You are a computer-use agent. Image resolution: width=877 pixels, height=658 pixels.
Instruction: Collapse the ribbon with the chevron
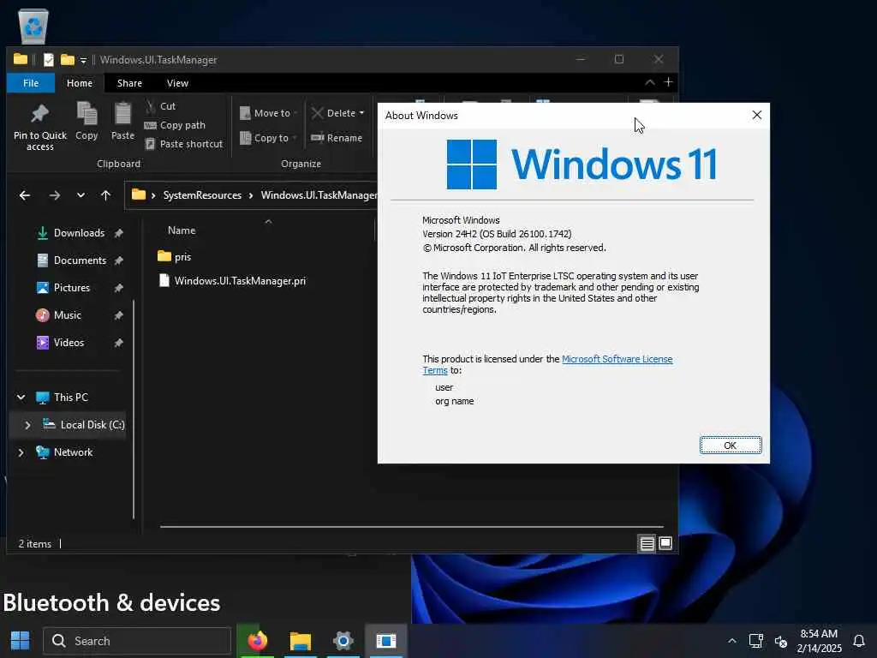[x=649, y=82]
